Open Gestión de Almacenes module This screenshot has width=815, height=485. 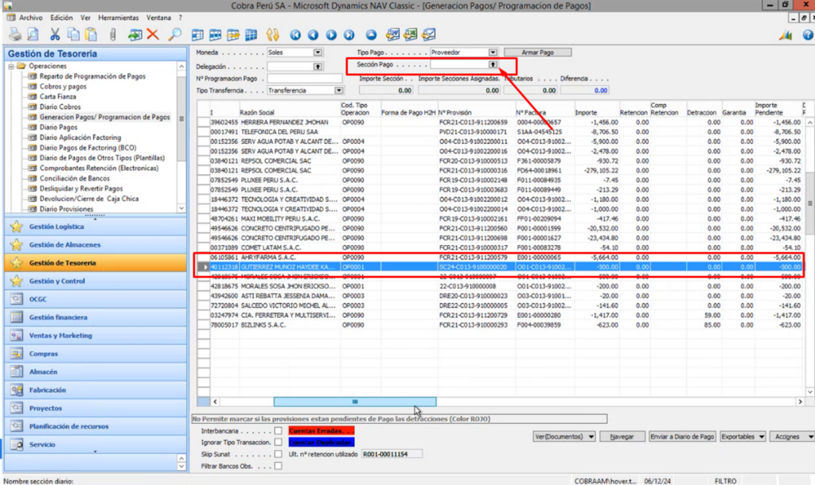click(x=96, y=245)
